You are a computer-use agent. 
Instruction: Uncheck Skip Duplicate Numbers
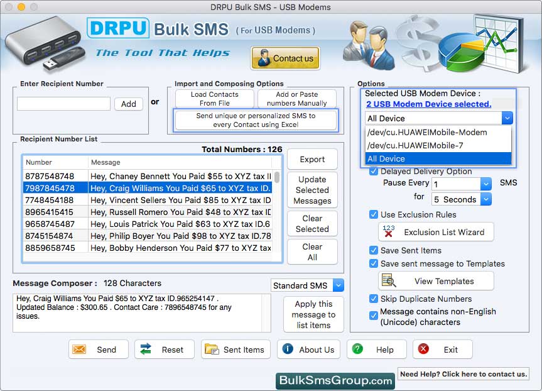coord(374,299)
